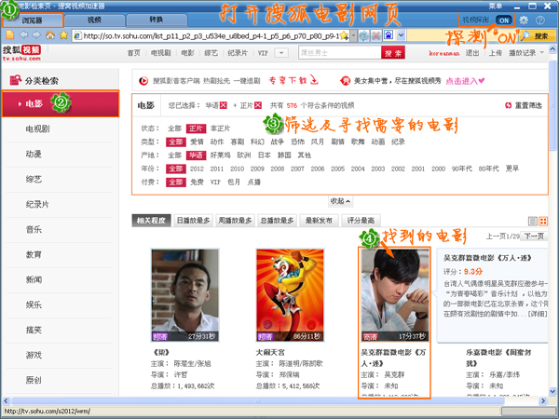The image size is (559, 419).
Task: Open 吴克群 万人·迷 movie poster
Action: [394, 295]
